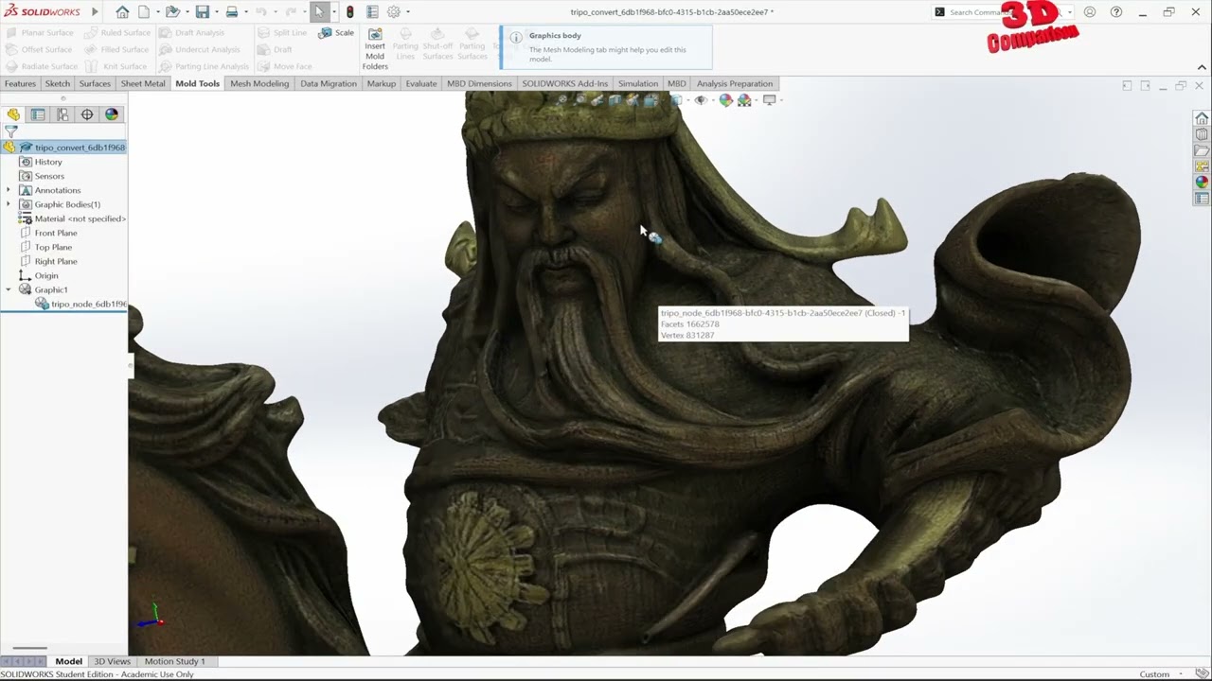The image size is (1212, 681).
Task: Open the Options gear dropdown arrow
Action: click(x=408, y=12)
